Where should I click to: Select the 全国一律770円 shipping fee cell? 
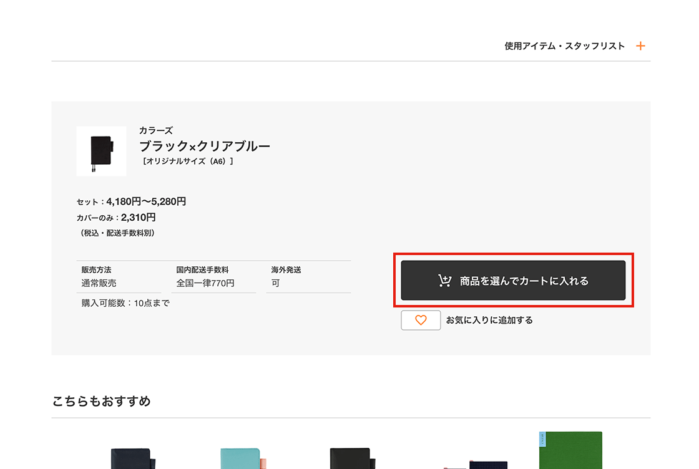[x=205, y=283]
